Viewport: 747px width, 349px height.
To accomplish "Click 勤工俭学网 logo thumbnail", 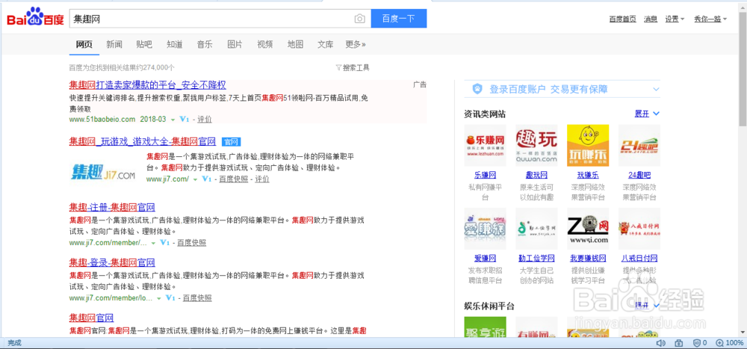I will [536, 229].
